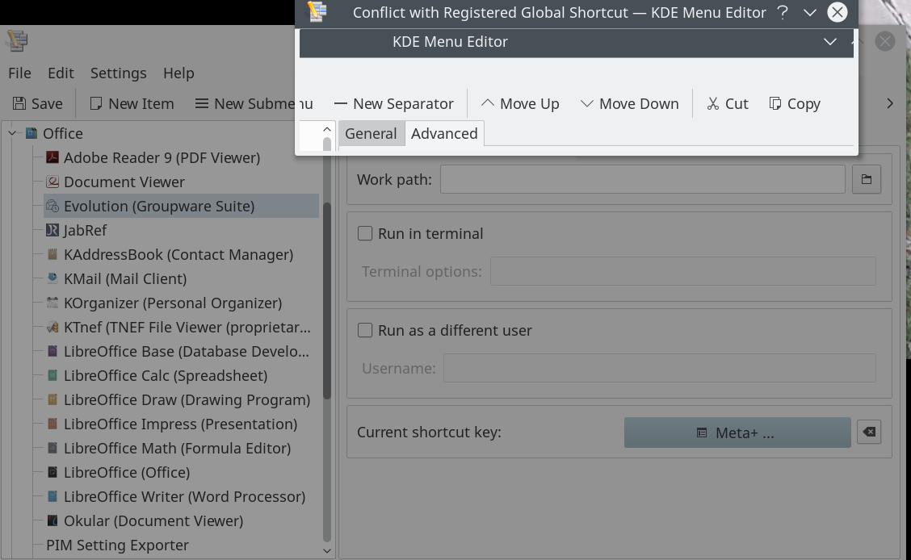Show more toolbar items via right chevron
The image size is (911, 560).
[x=889, y=103]
